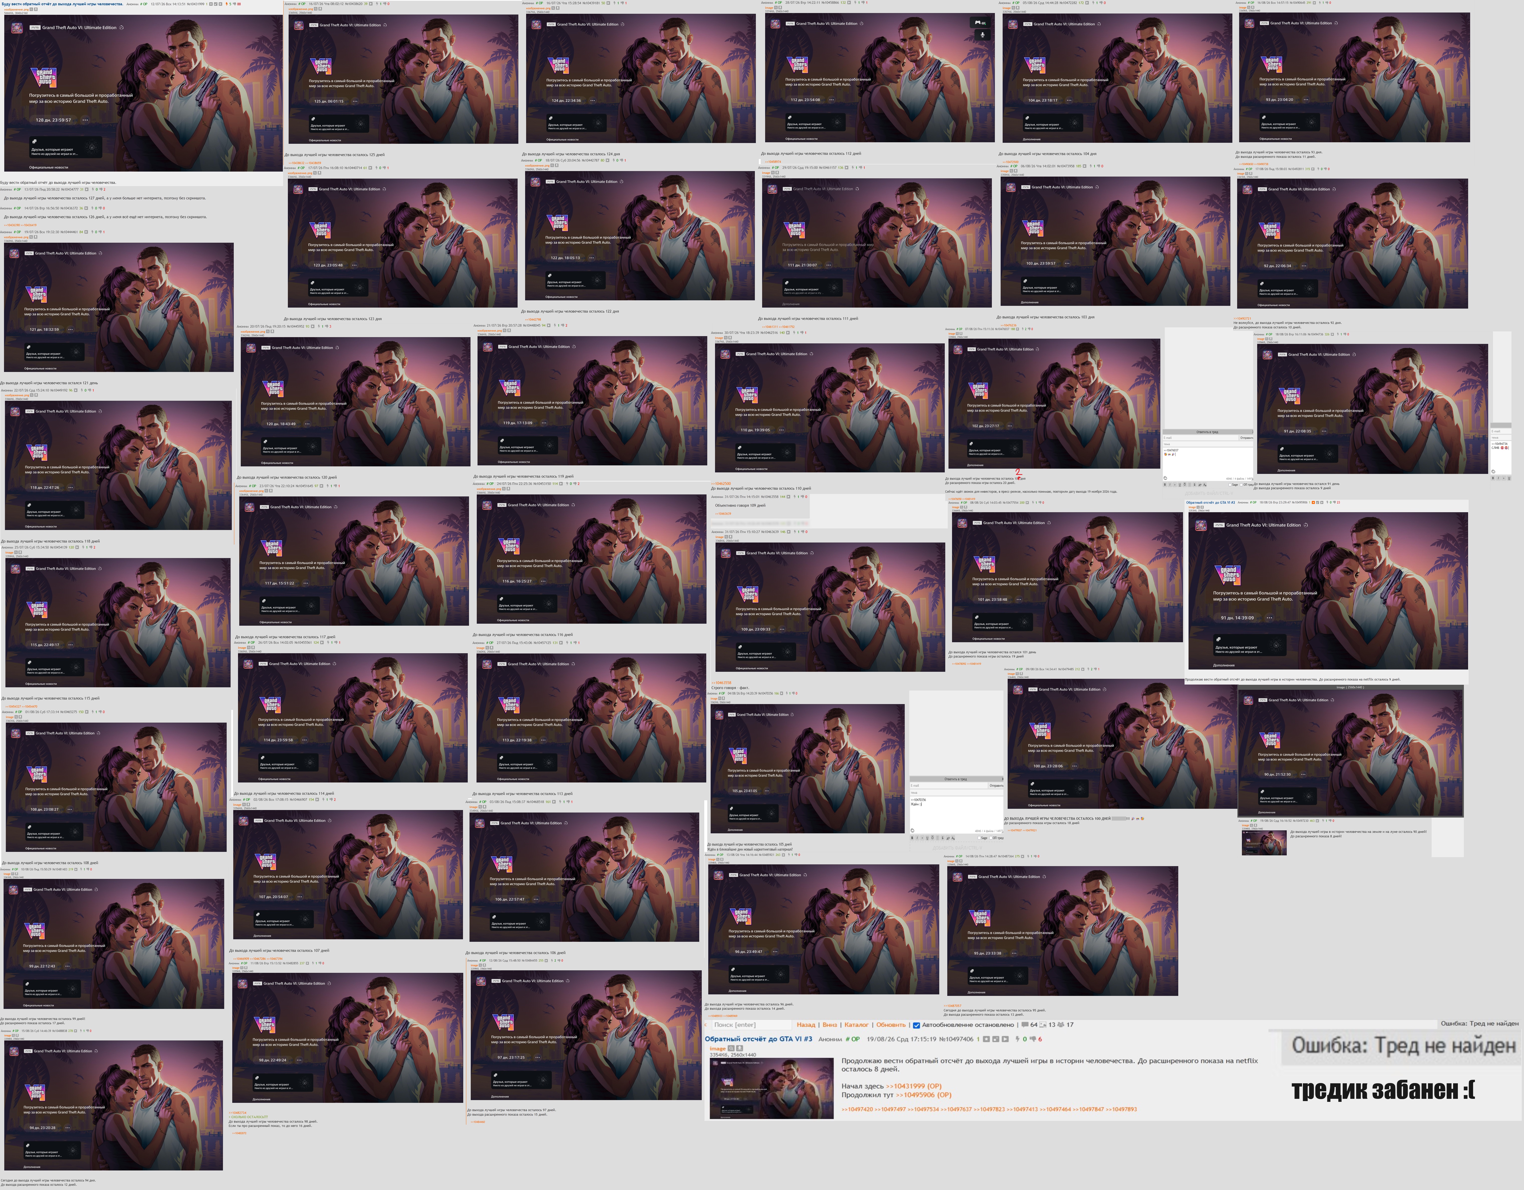Screen dimensions: 1524x1190
Task: Like post №10497406 with the lightning icon
Action: coord(1017,1039)
